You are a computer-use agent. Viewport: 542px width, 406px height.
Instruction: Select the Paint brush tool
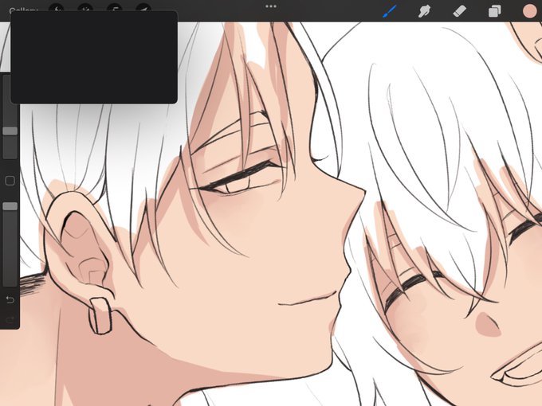(x=390, y=11)
